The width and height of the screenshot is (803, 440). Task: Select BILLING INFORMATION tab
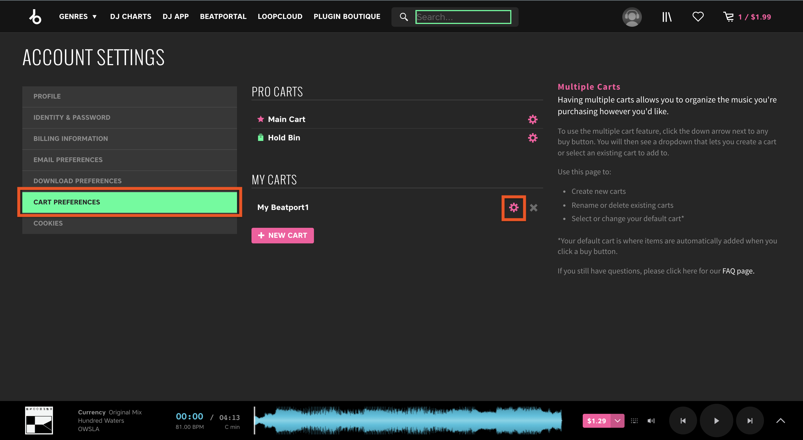tap(129, 139)
